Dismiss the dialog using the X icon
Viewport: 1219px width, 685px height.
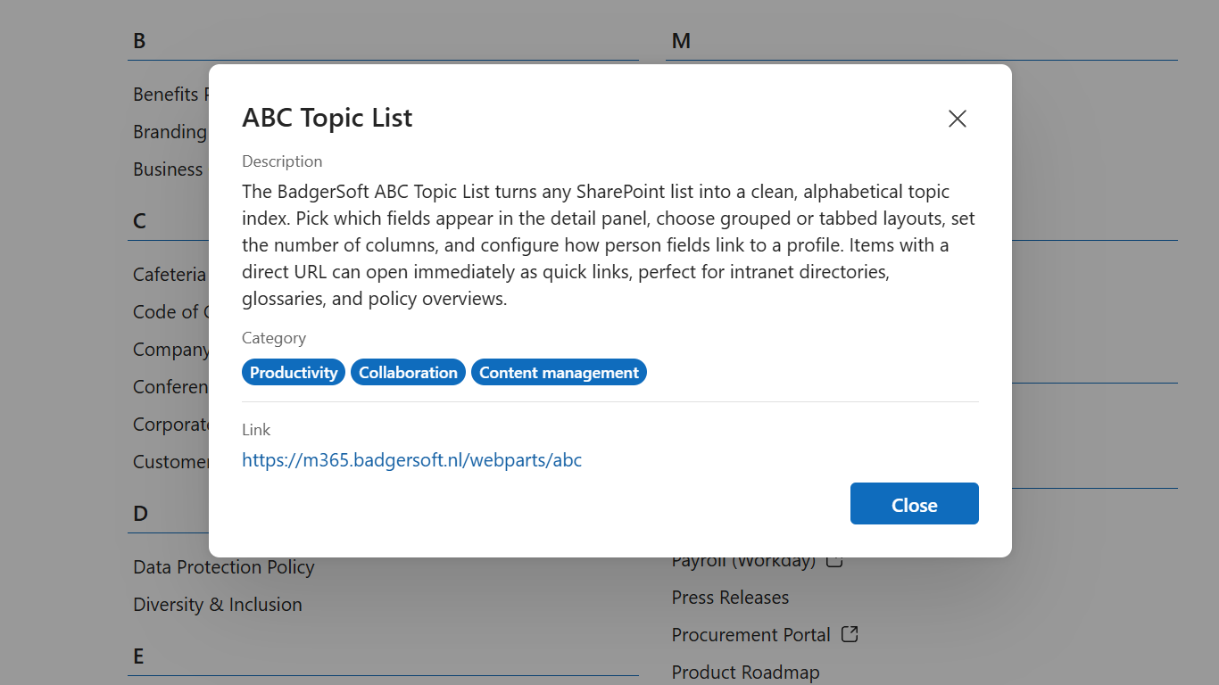958,119
